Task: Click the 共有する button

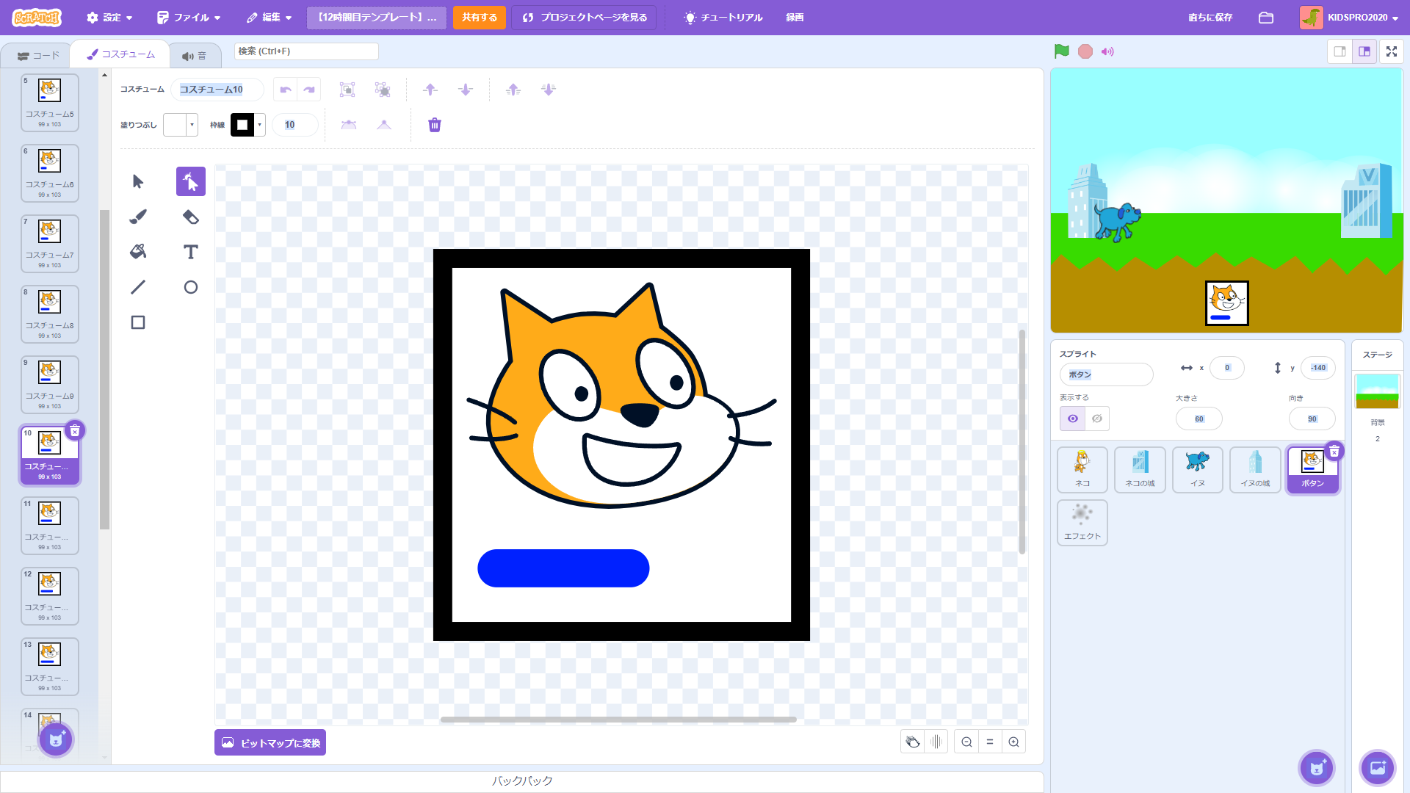Action: (x=479, y=18)
